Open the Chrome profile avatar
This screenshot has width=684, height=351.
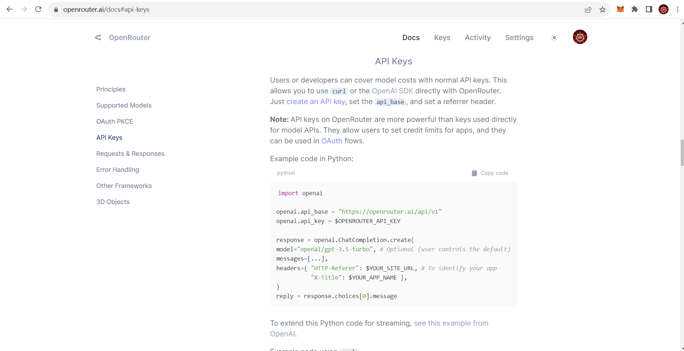click(x=664, y=9)
